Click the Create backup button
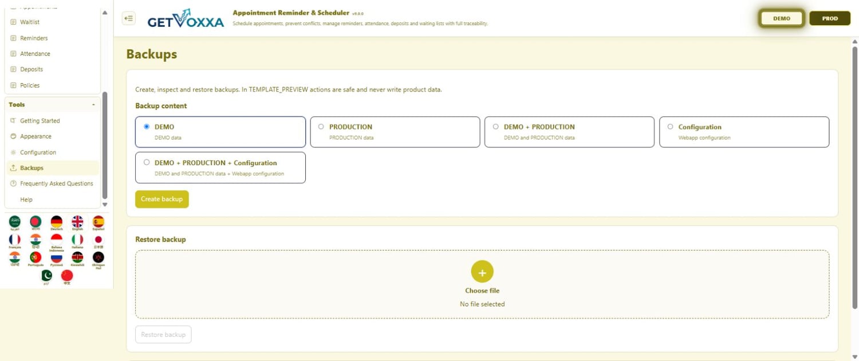 pyautogui.click(x=162, y=199)
